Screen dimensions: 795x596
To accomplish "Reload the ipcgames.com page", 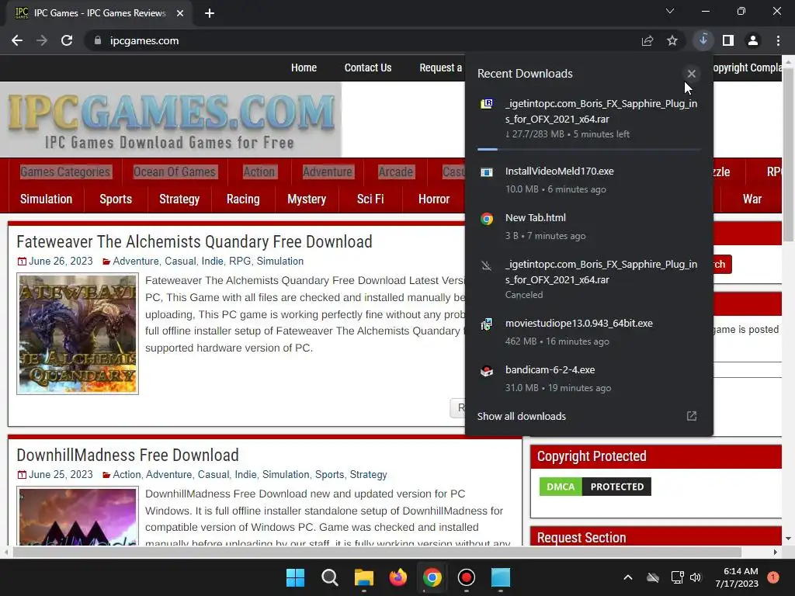I will tap(67, 40).
